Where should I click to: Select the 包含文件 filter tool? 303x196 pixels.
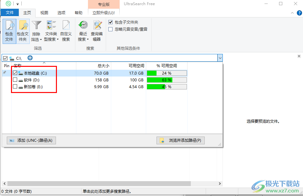[9, 31]
